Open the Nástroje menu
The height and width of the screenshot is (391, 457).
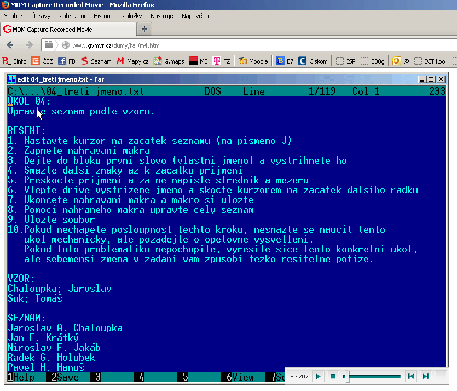(x=162, y=16)
